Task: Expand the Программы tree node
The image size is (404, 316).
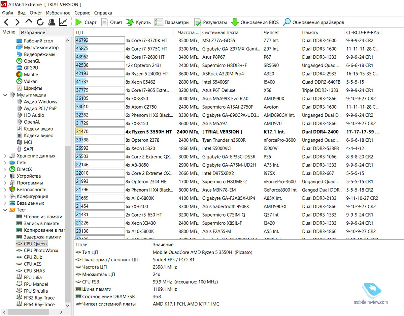Action: 5,183
